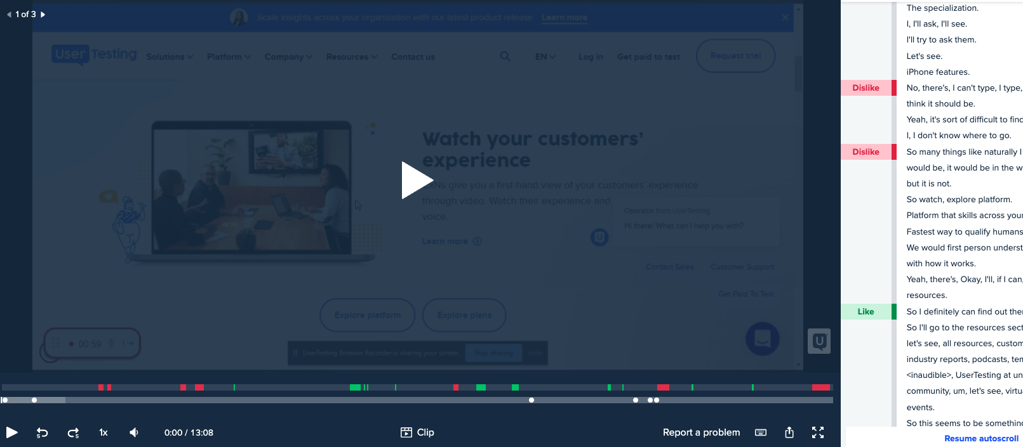Jump to transcript line "community, um, let's see, virtu"
This screenshot has height=447, width=1023.
click(964, 391)
